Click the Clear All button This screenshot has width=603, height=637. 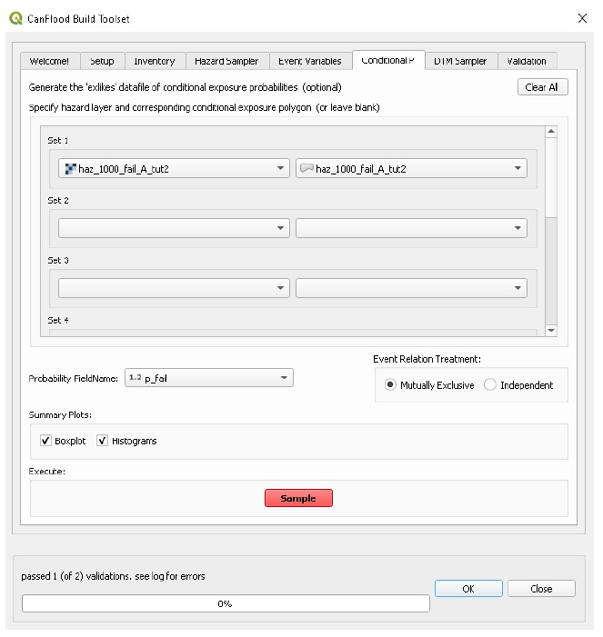point(542,87)
